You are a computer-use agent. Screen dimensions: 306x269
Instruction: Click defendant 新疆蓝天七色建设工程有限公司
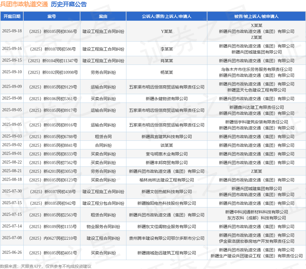tap(256, 90)
